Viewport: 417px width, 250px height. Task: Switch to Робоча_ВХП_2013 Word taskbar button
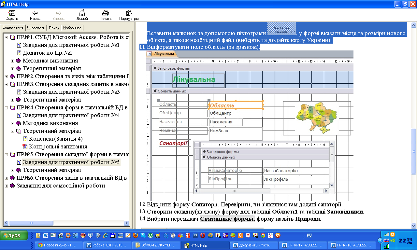pyautogui.click(x=108, y=245)
